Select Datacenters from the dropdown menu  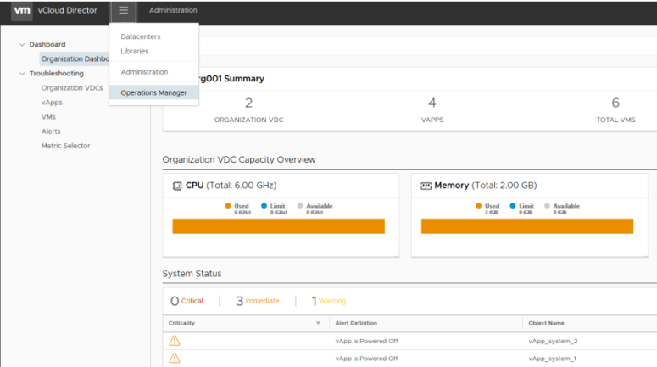pyautogui.click(x=140, y=37)
